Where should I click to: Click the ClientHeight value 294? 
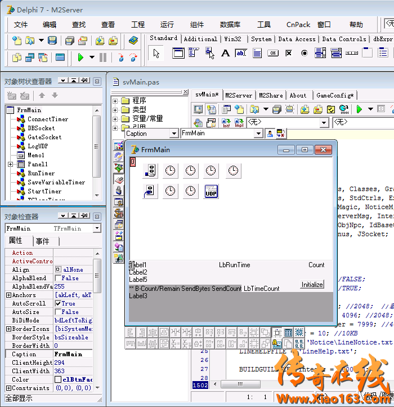point(73,362)
